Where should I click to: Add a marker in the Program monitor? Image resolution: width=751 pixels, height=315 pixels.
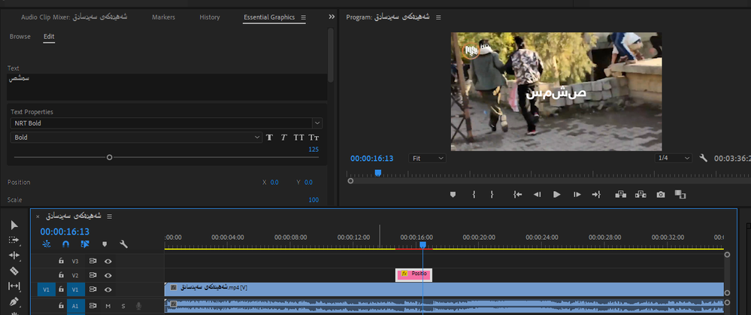click(x=453, y=194)
